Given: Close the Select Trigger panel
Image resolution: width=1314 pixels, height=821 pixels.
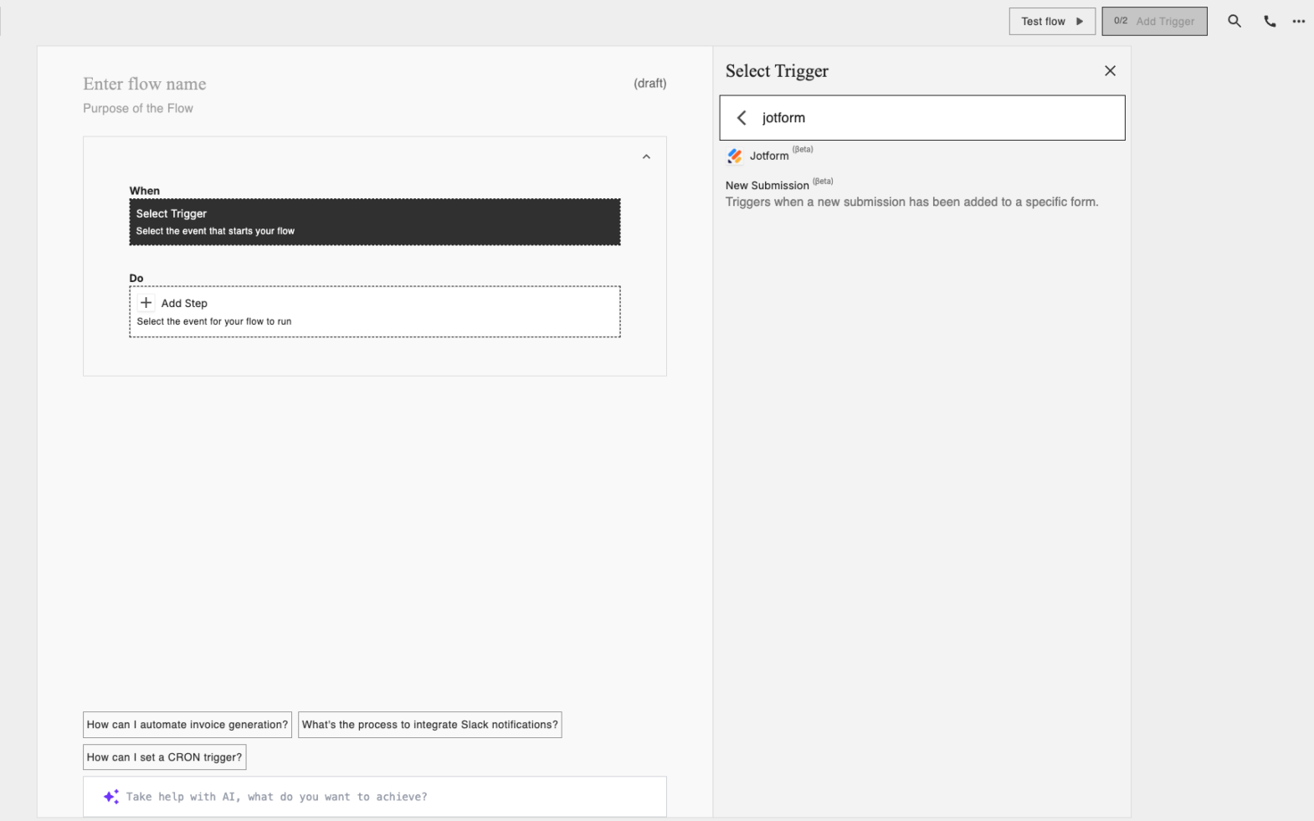Looking at the screenshot, I should coord(1110,71).
